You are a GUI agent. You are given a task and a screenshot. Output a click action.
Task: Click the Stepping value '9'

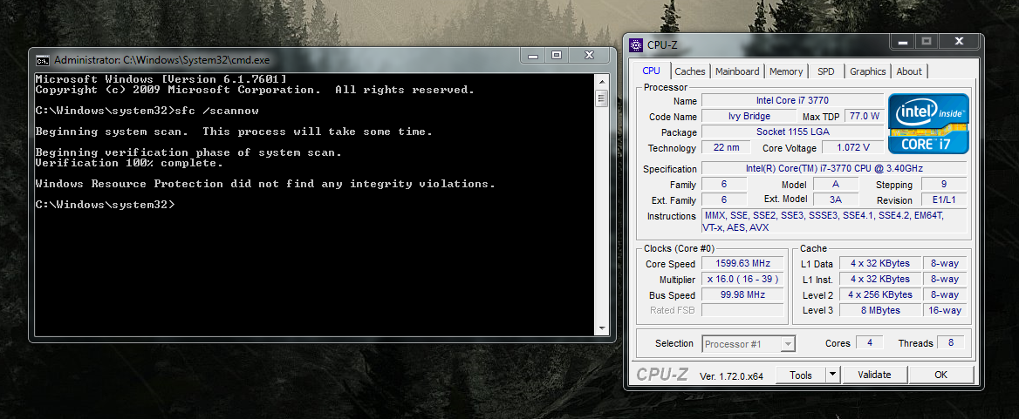[944, 184]
